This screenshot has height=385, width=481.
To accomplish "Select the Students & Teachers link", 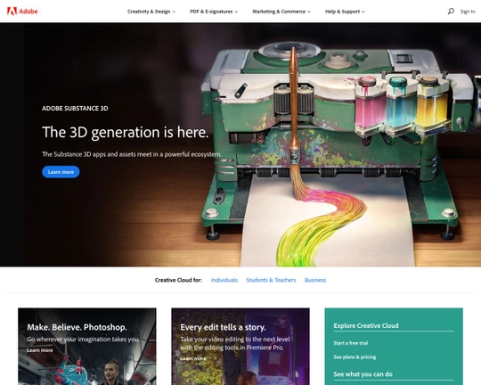I will (271, 280).
